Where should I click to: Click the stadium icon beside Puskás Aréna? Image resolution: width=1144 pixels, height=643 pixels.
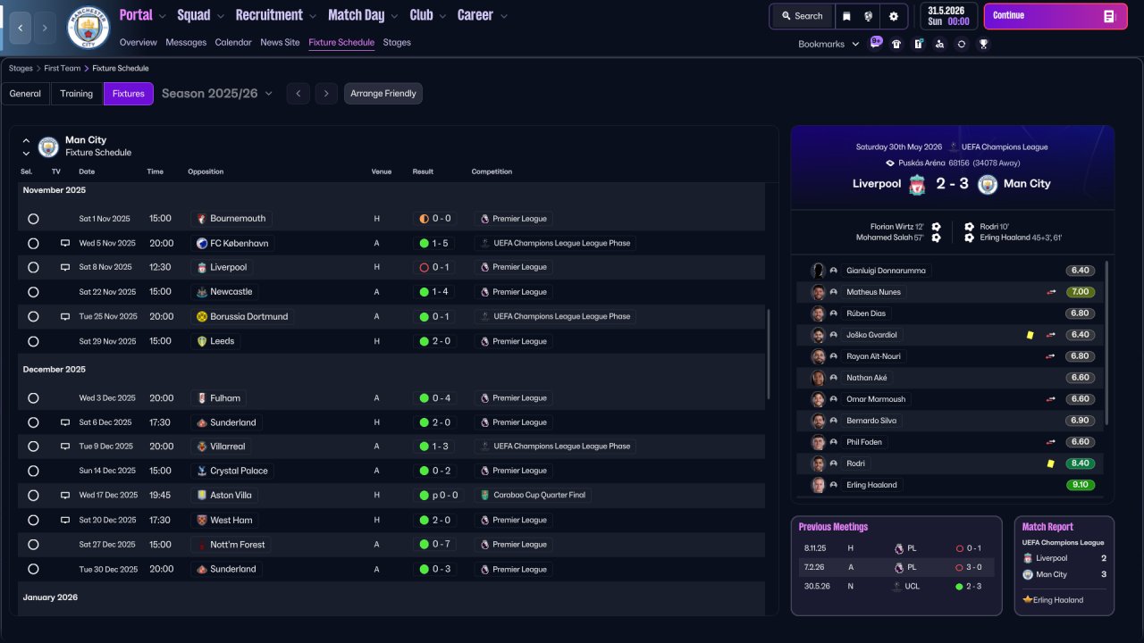coord(890,163)
